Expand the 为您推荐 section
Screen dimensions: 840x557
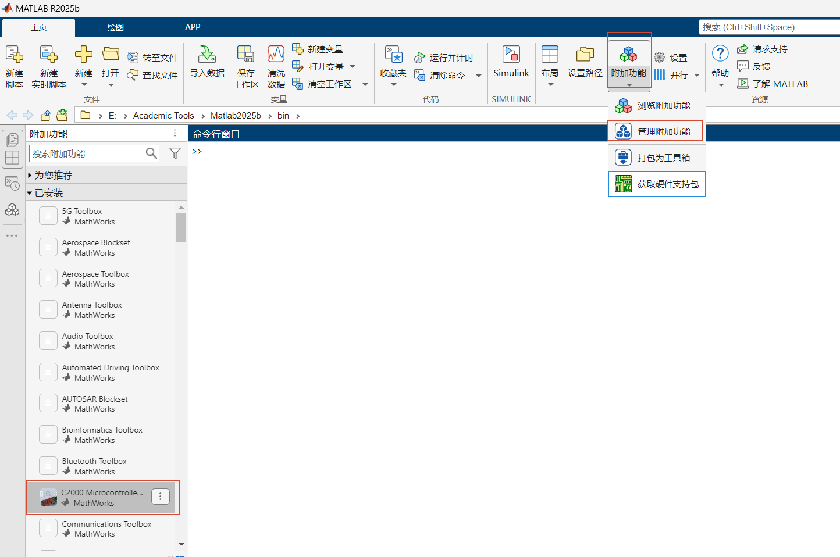[106, 175]
